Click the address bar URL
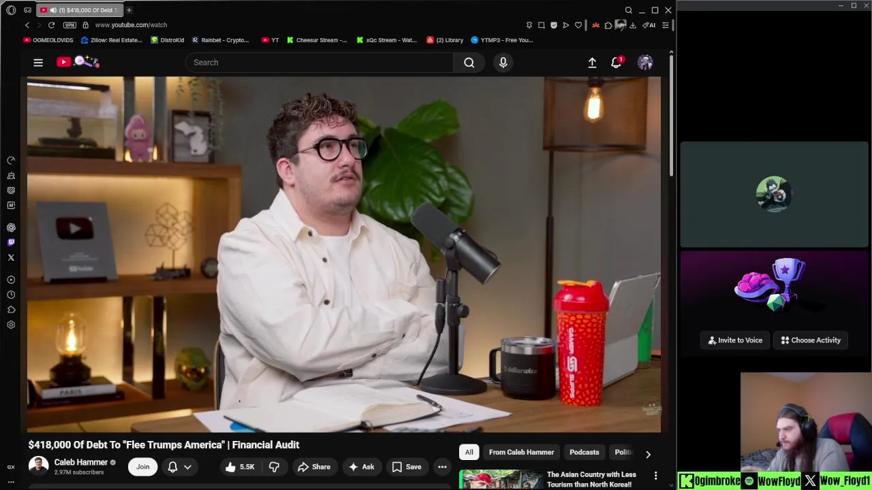The width and height of the screenshot is (872, 490). click(x=131, y=25)
